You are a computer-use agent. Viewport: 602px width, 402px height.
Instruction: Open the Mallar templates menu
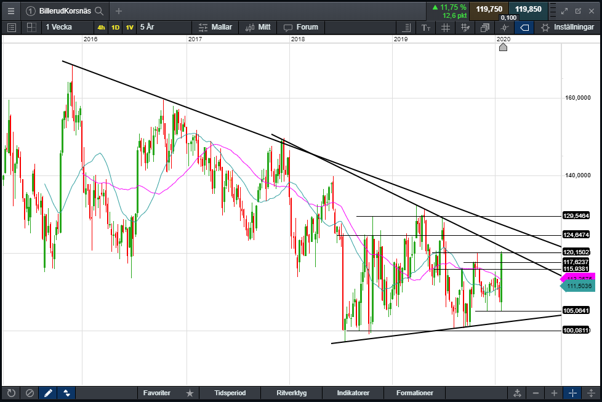pos(215,27)
